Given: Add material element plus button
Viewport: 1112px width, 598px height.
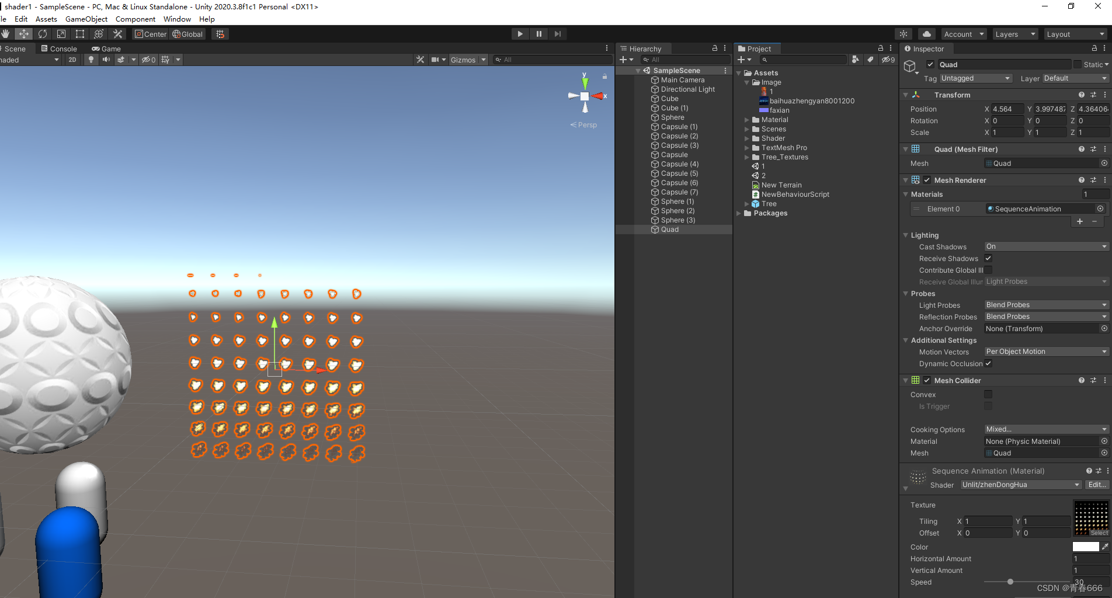Looking at the screenshot, I should (1079, 221).
